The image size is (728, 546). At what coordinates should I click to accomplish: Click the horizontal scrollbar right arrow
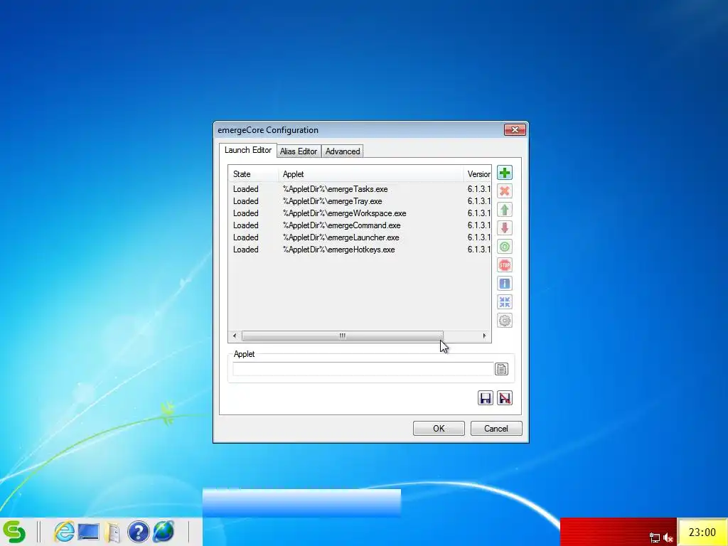point(484,336)
